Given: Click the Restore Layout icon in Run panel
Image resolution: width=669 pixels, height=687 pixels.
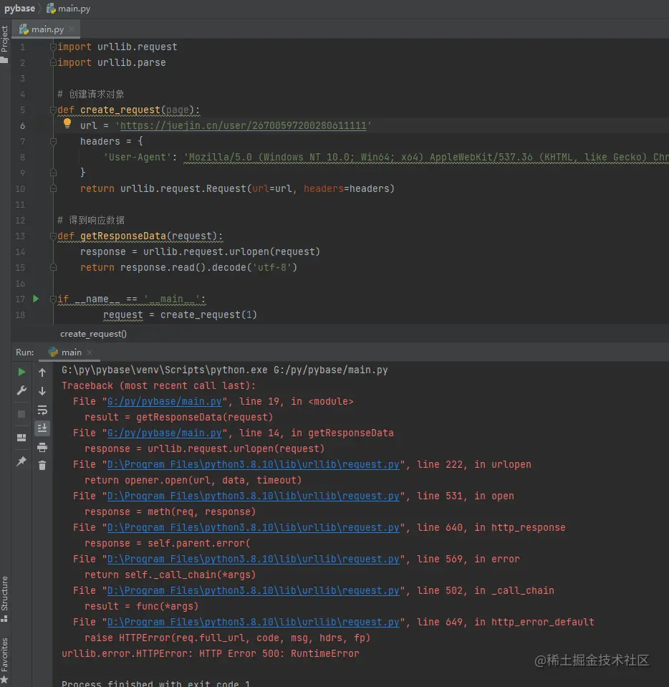Looking at the screenshot, I should [x=21, y=438].
